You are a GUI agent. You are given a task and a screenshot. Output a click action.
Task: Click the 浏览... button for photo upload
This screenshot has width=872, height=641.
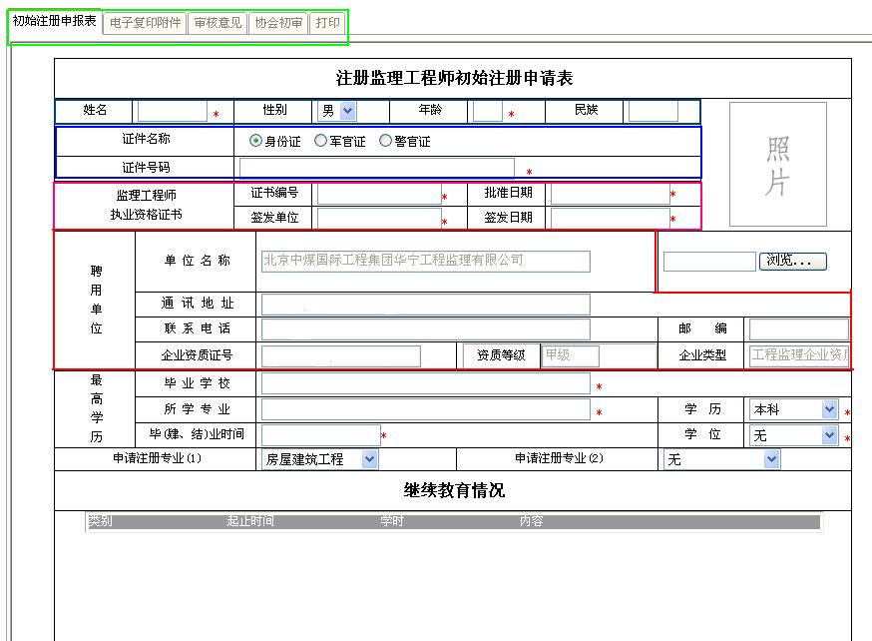793,262
